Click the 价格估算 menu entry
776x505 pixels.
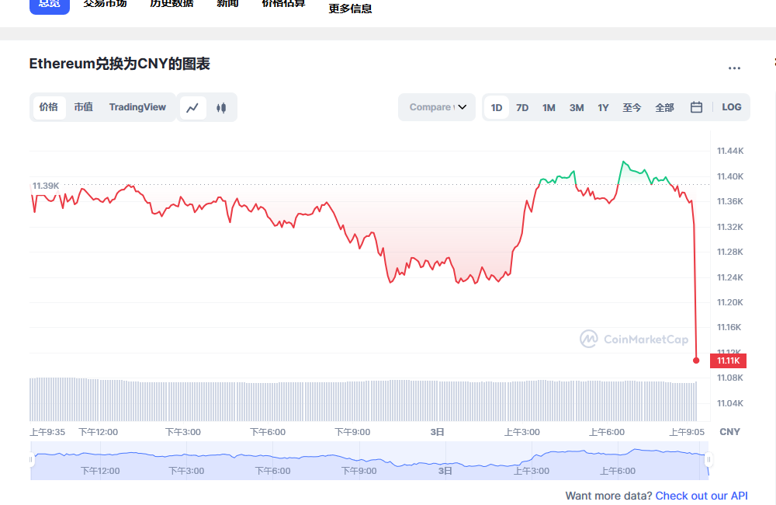click(x=282, y=3)
